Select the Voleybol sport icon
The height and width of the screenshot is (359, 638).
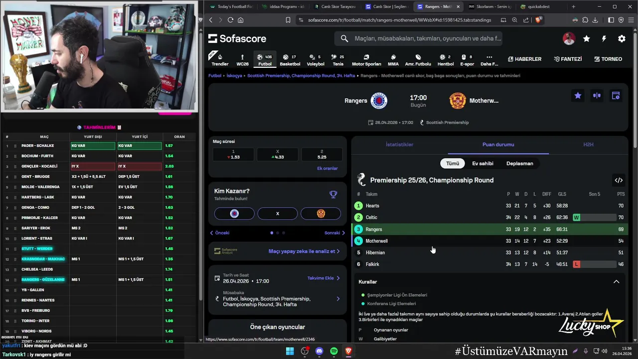pyautogui.click(x=316, y=60)
